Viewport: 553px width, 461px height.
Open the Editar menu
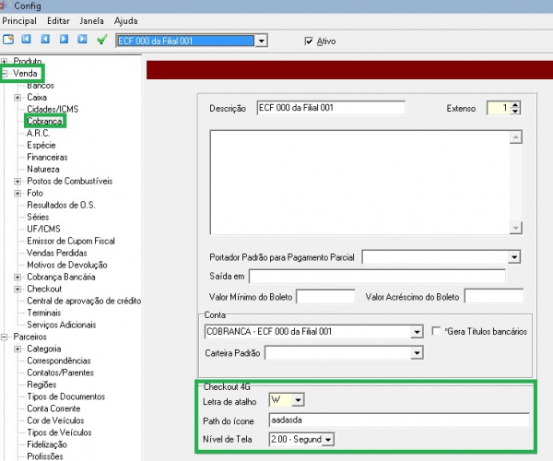click(x=58, y=20)
